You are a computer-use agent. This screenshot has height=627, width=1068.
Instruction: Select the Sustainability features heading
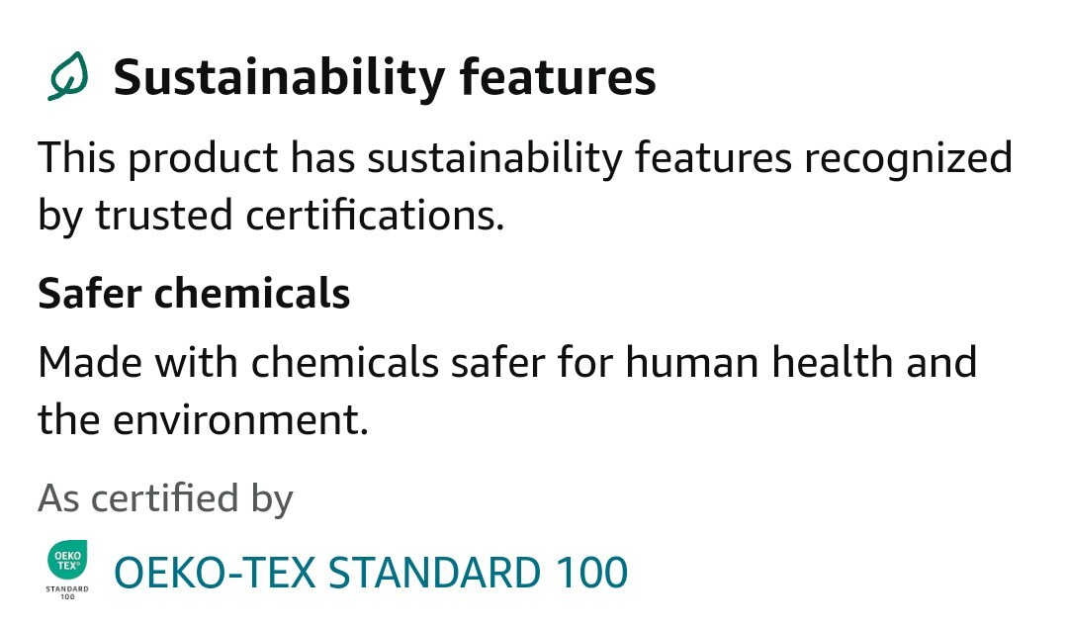384,78
